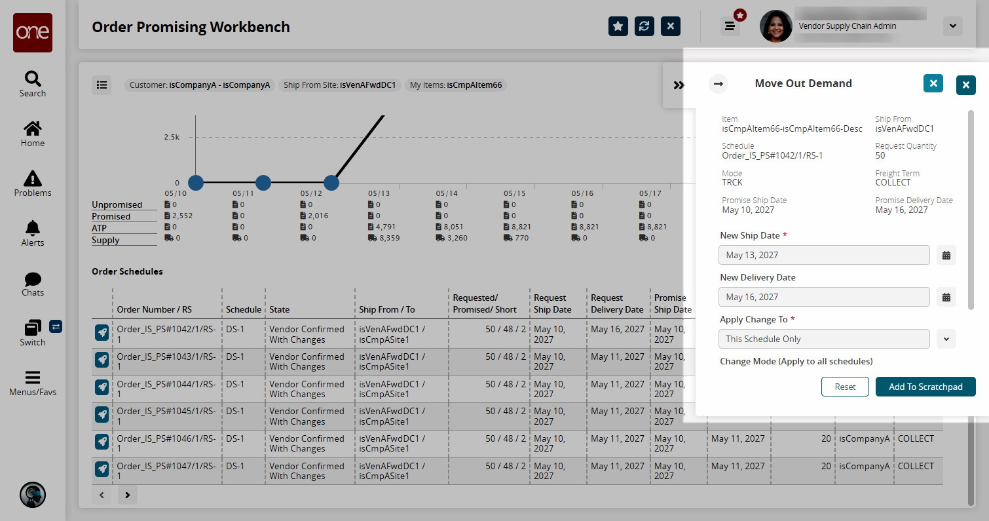
Task: Click the 05/11 chart data point
Action: 263,183
